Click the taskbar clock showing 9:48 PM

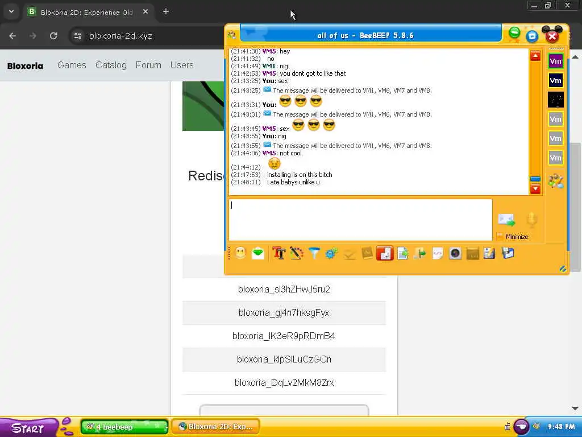[561, 427]
